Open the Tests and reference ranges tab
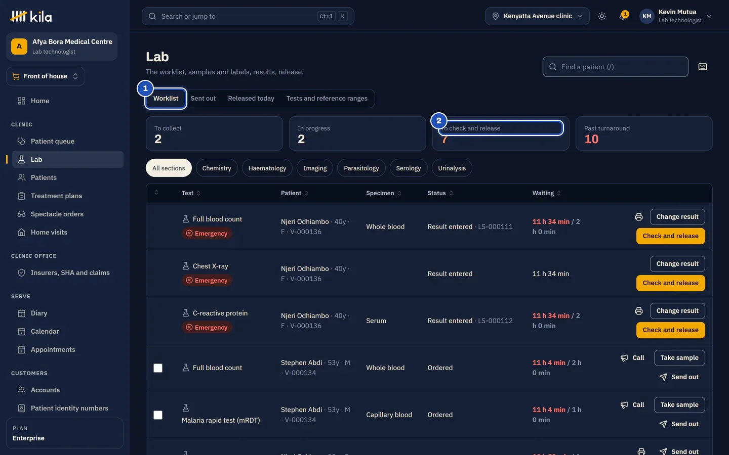 tap(327, 99)
